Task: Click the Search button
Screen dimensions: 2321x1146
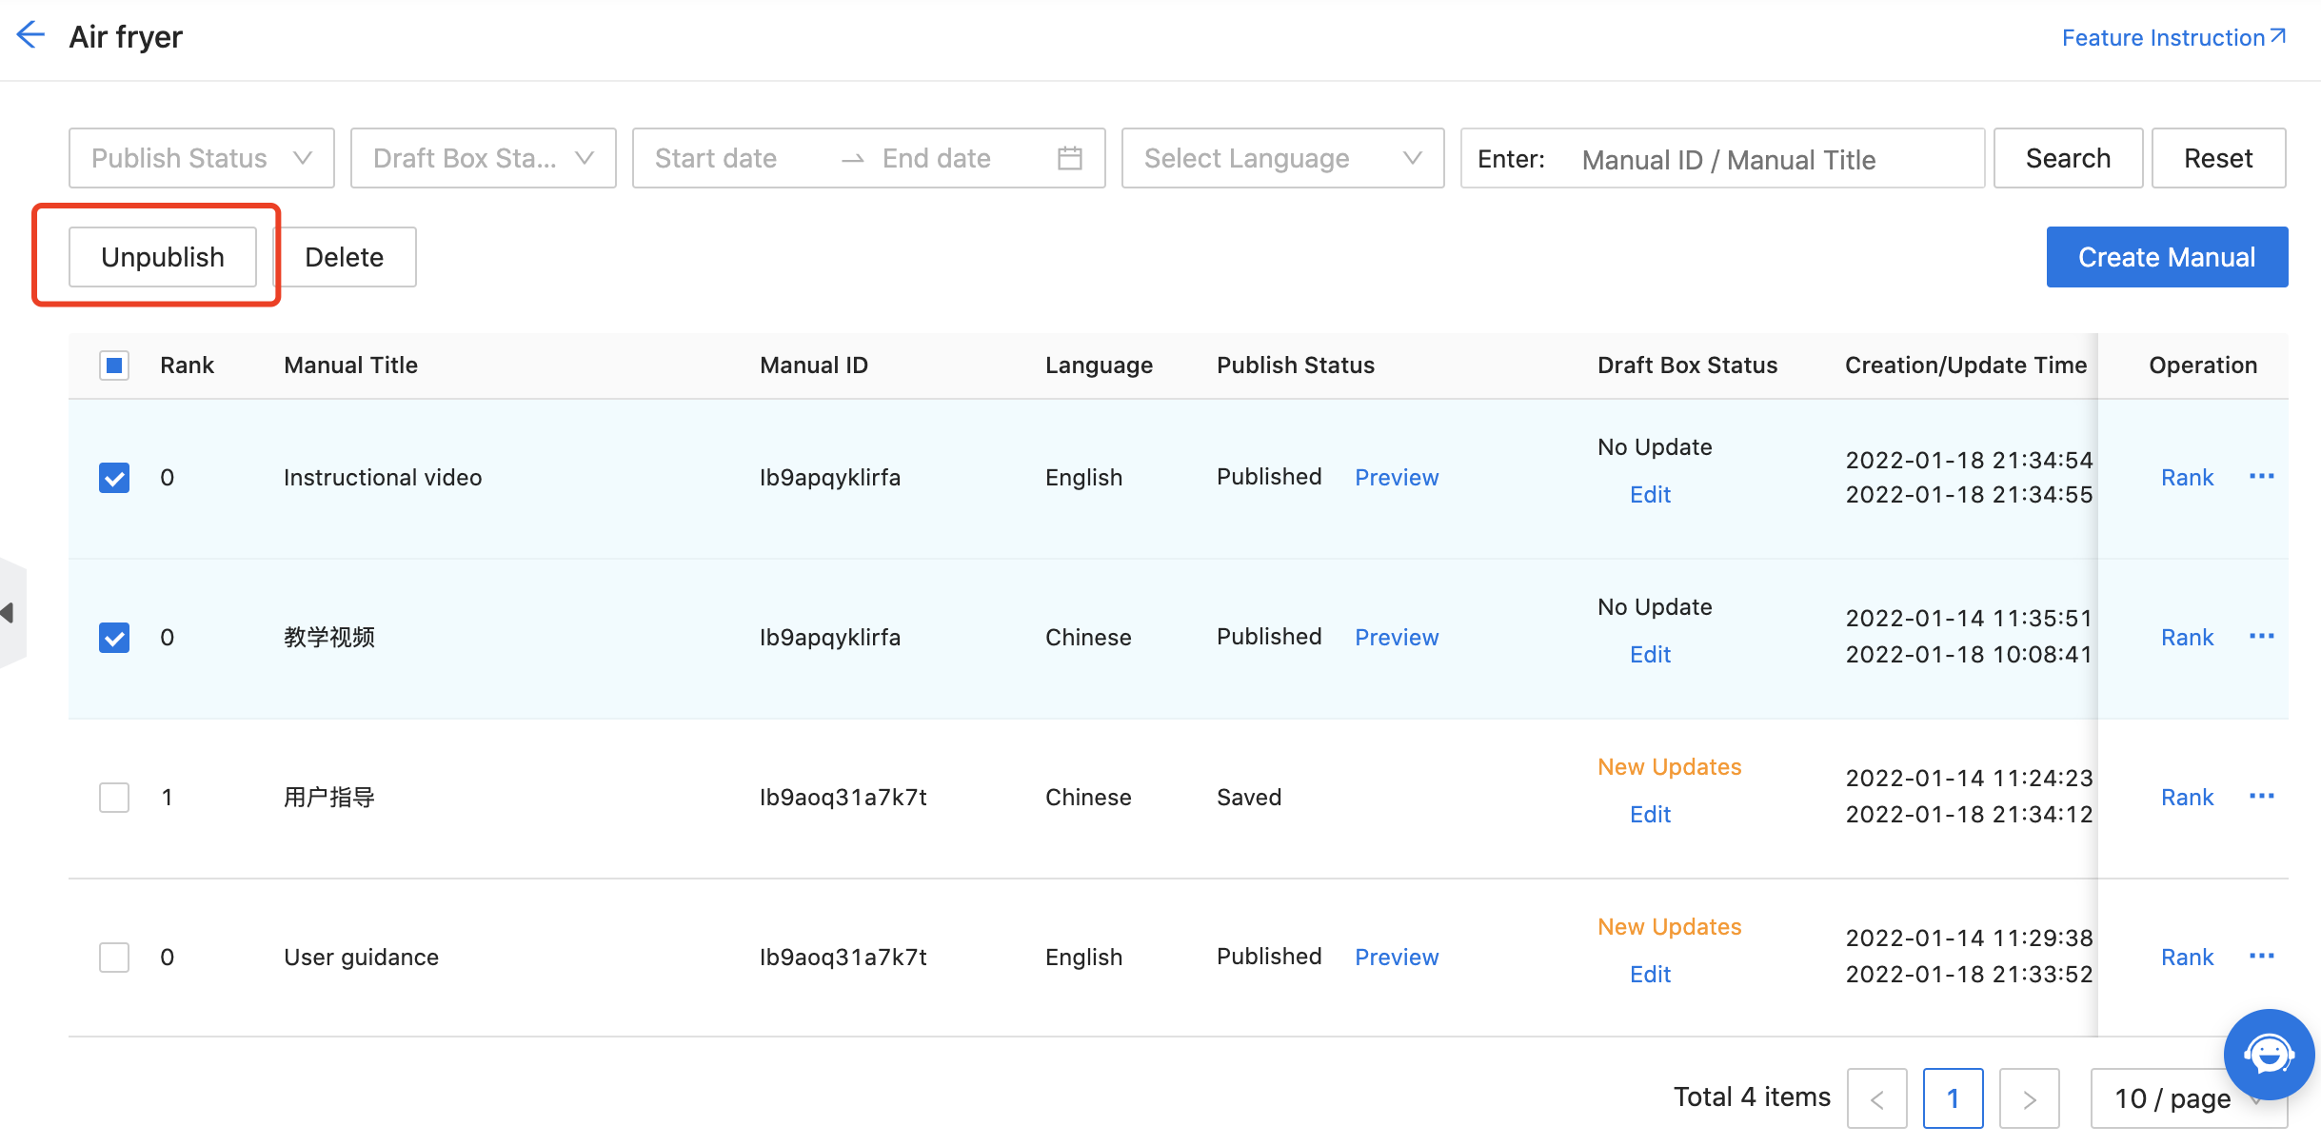Action: 2069,158
